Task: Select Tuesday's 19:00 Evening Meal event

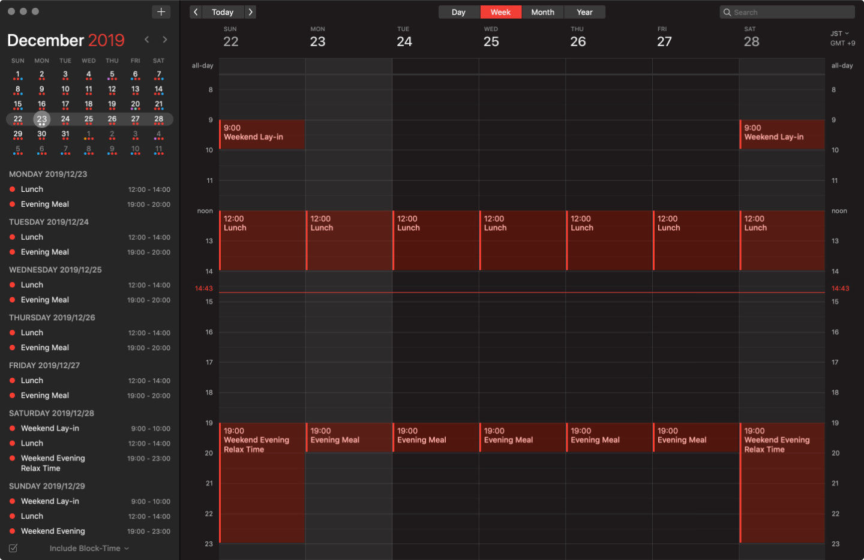Action: (435, 437)
